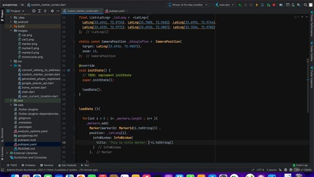Expand the test folder
Image resolution: width=314 pixels, height=177 pixels.
(x=11, y=100)
